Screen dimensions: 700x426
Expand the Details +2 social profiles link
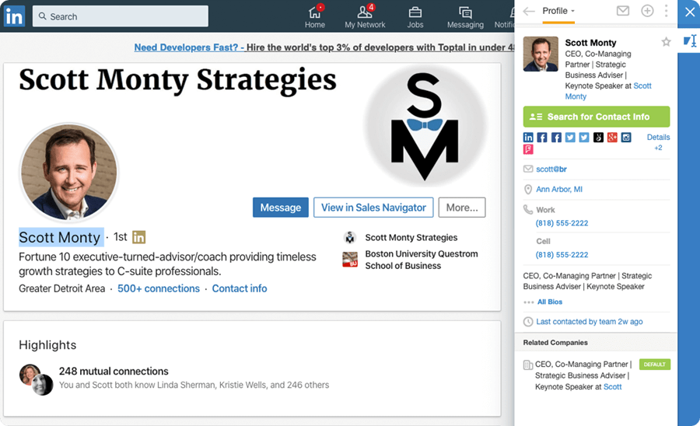pos(659,142)
